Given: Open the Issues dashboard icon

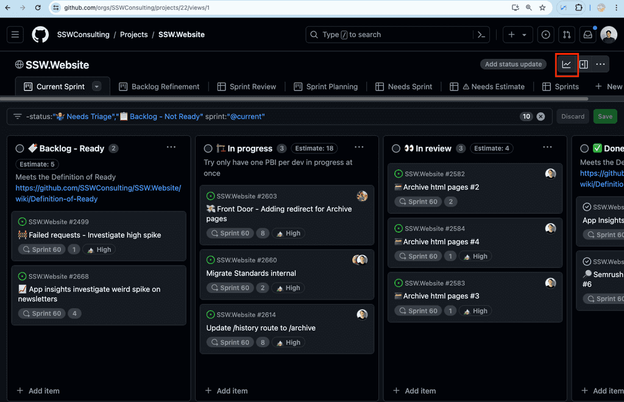Looking at the screenshot, I should (545, 34).
